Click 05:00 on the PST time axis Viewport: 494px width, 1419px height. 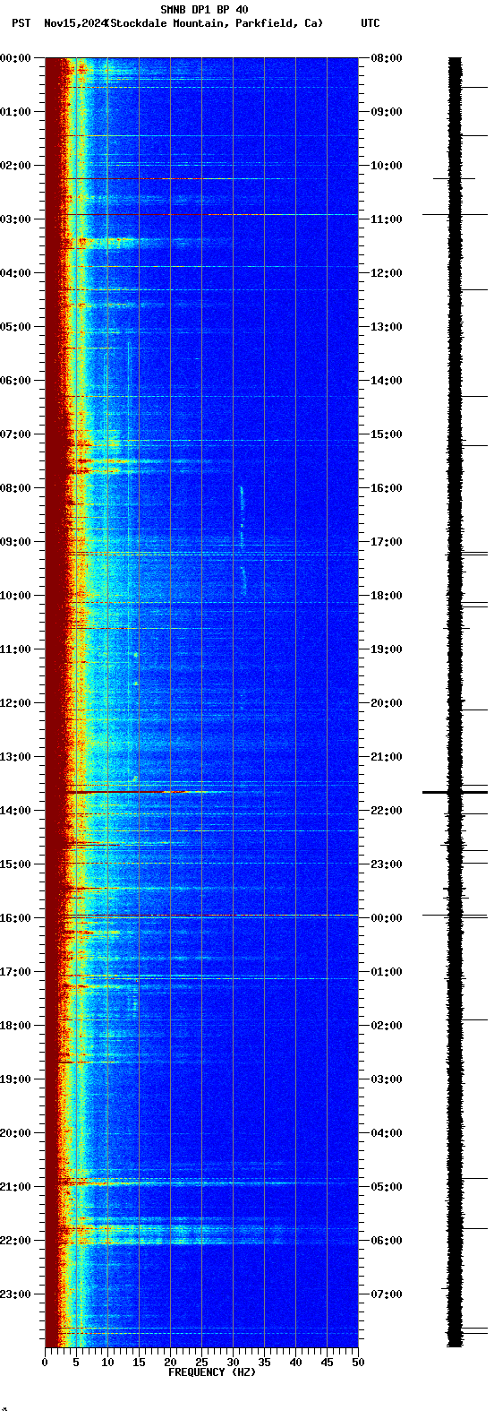[x=15, y=327]
